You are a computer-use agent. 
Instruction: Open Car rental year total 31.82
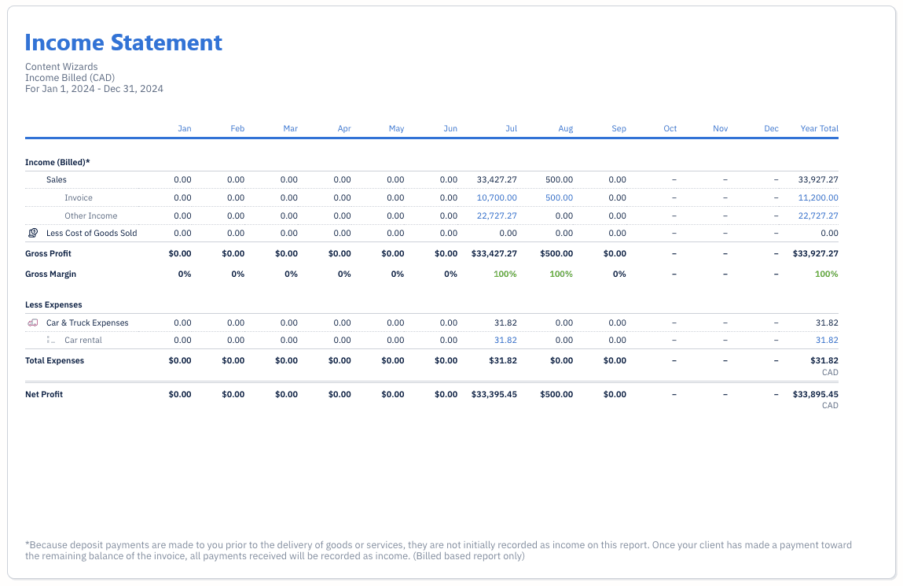click(827, 340)
